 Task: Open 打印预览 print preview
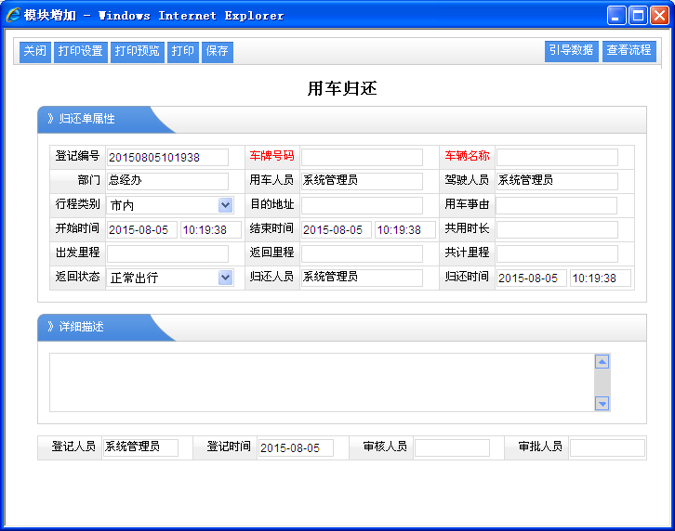click(137, 52)
